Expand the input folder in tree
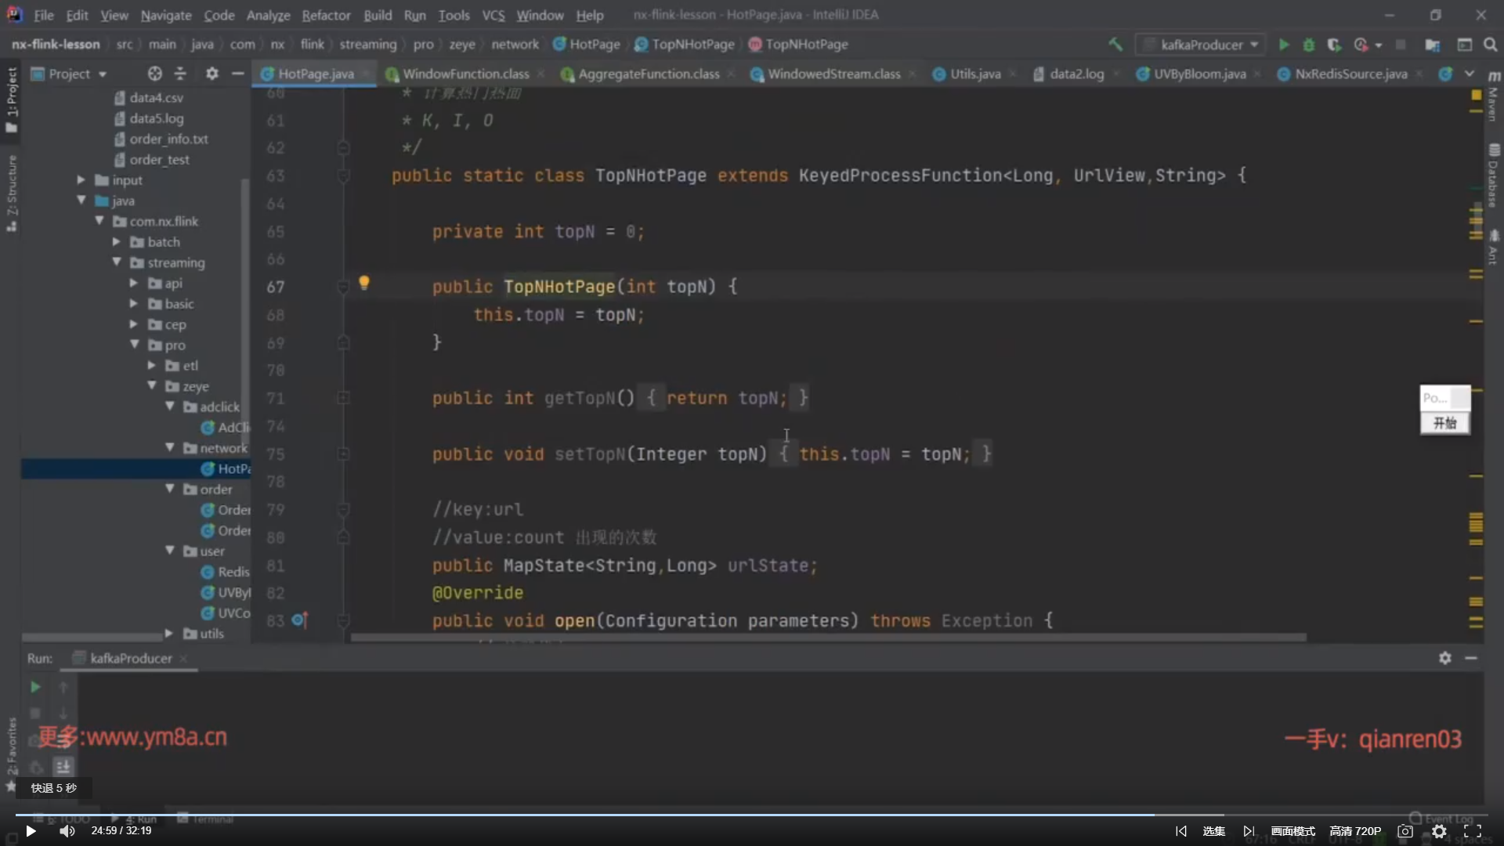This screenshot has height=846, width=1504. pyautogui.click(x=81, y=180)
